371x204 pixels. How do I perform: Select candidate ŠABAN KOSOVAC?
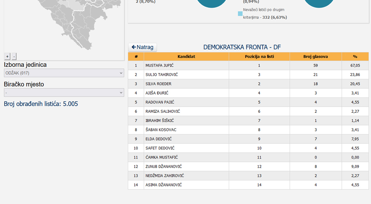(161, 130)
